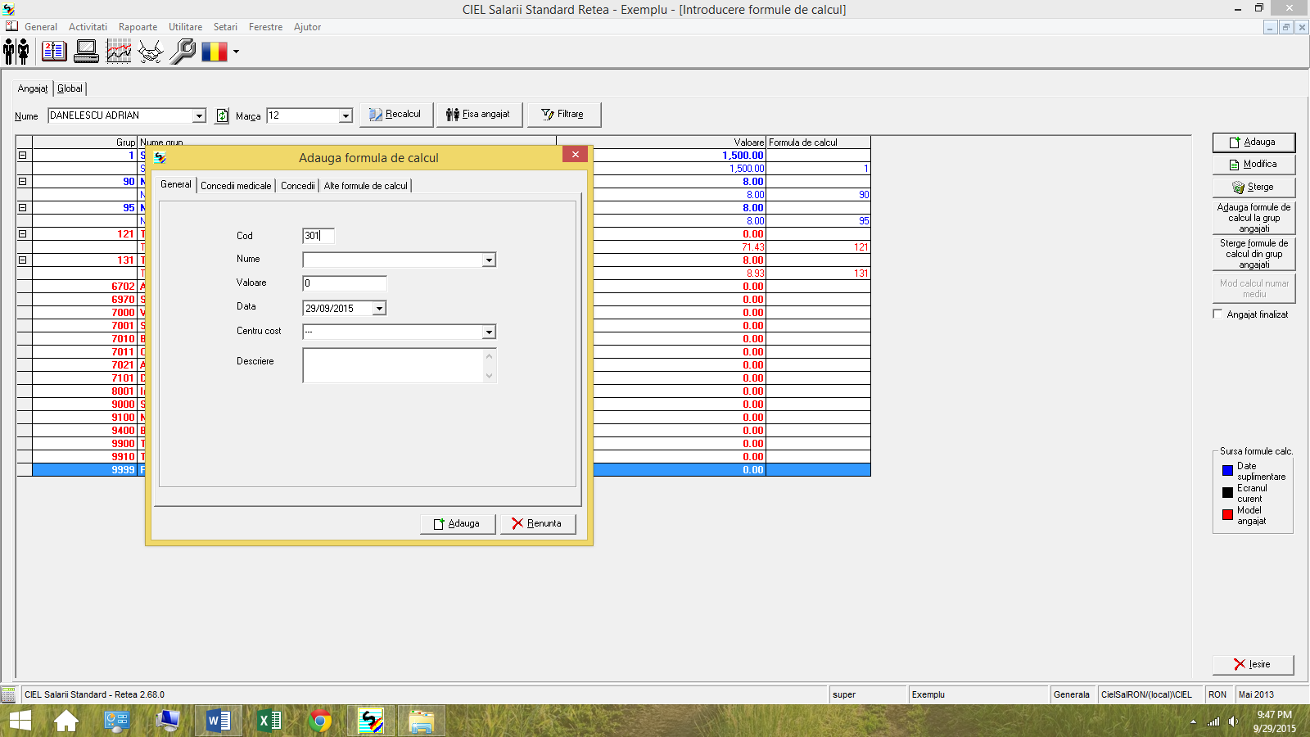This screenshot has height=737, width=1310.
Task: Open the General menu
Action: (41, 27)
